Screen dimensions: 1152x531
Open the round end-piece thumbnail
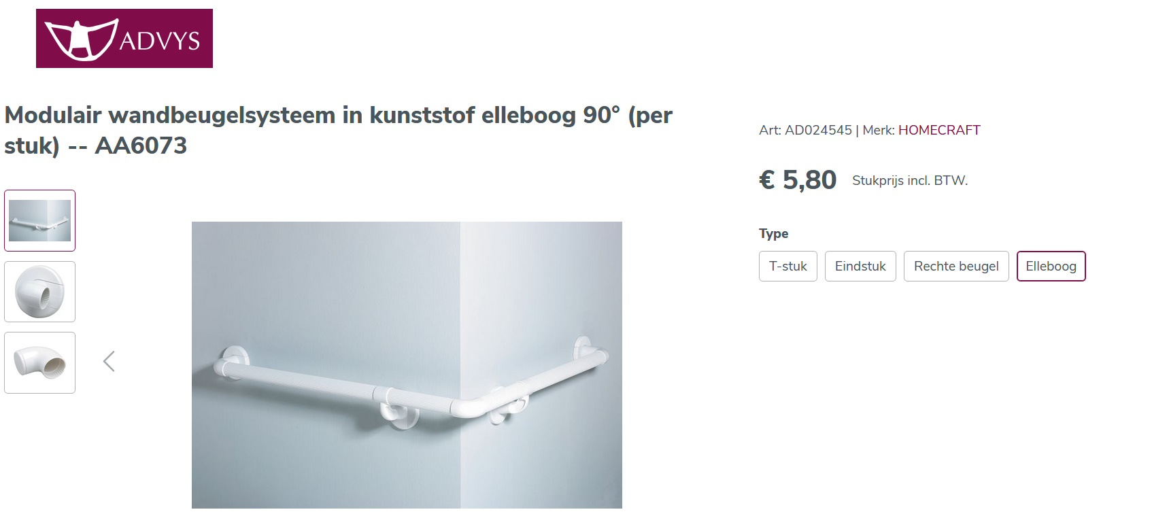pyautogui.click(x=39, y=292)
